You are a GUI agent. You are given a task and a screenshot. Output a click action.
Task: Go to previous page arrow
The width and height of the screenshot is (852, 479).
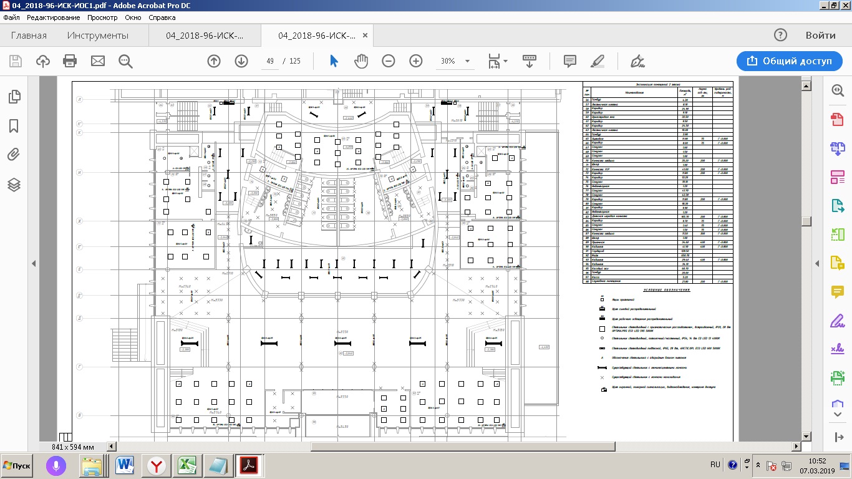[x=214, y=61]
